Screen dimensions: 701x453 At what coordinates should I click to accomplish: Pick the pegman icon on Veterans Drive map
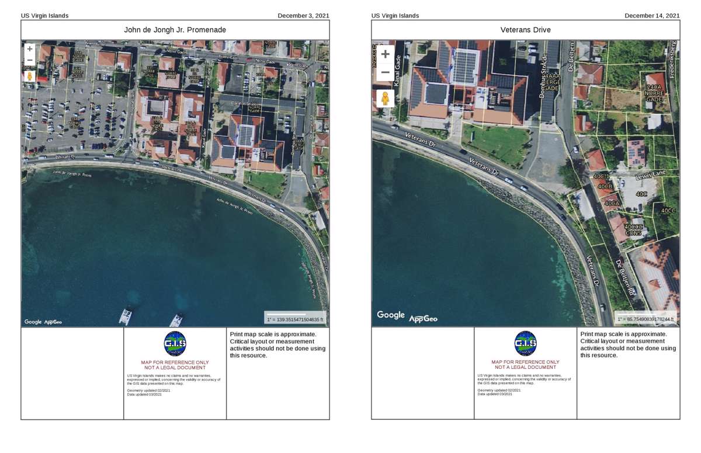[x=385, y=98]
